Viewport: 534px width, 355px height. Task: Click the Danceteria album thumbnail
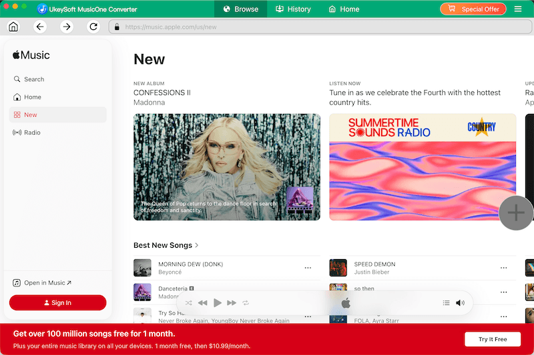click(142, 292)
